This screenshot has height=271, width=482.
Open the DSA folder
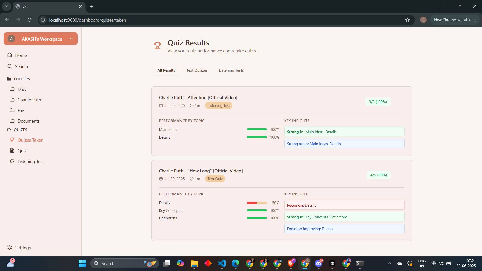[x=22, y=89]
